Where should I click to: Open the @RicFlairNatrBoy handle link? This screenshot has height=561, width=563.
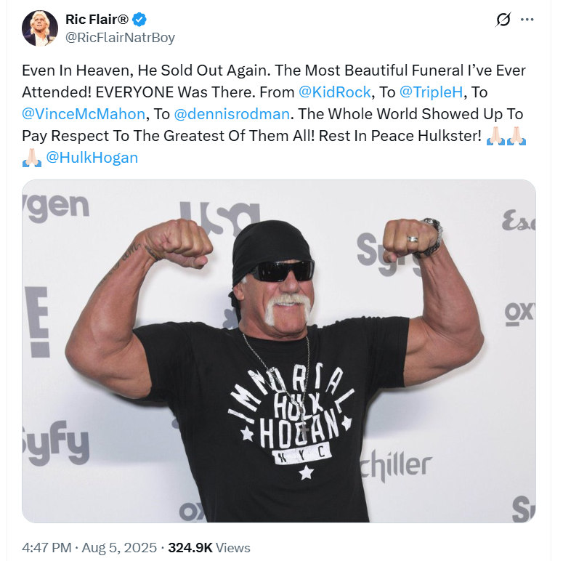[x=120, y=37]
